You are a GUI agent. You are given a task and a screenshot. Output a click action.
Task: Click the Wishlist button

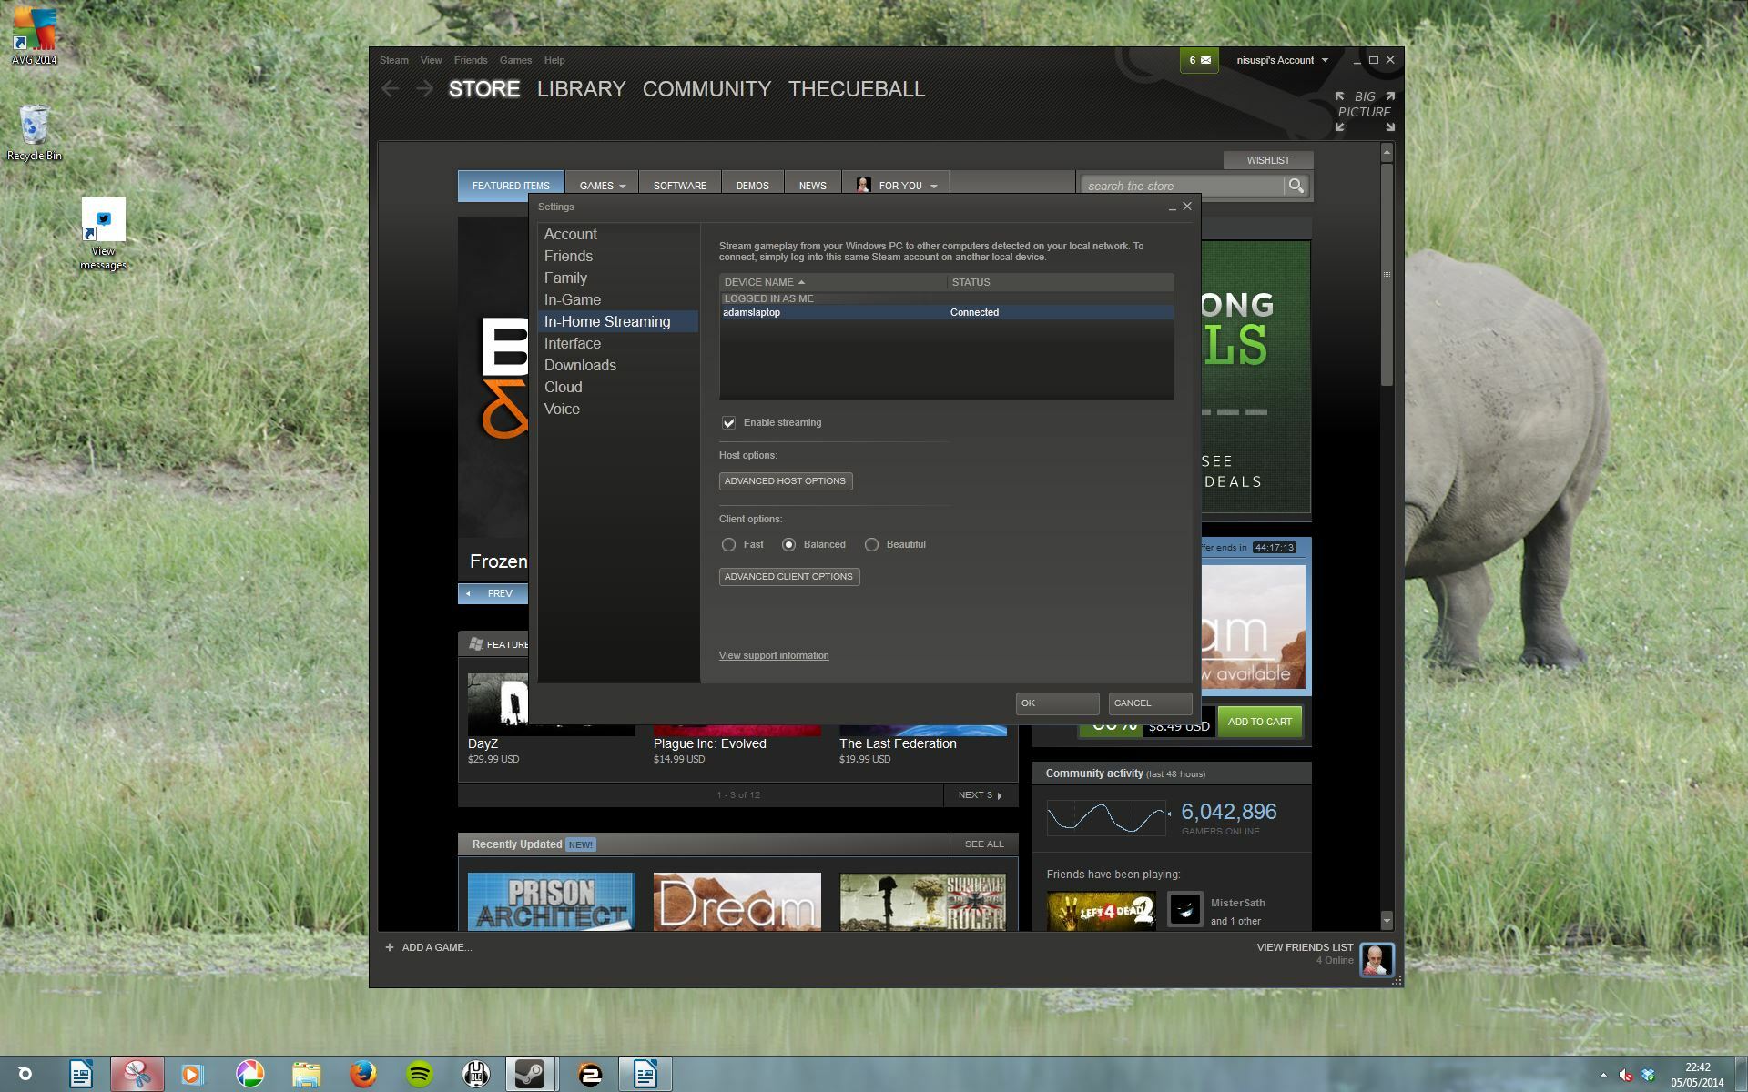coord(1268,160)
